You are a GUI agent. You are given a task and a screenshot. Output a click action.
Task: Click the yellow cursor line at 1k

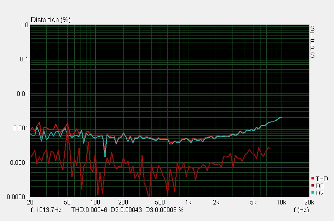click(189, 111)
